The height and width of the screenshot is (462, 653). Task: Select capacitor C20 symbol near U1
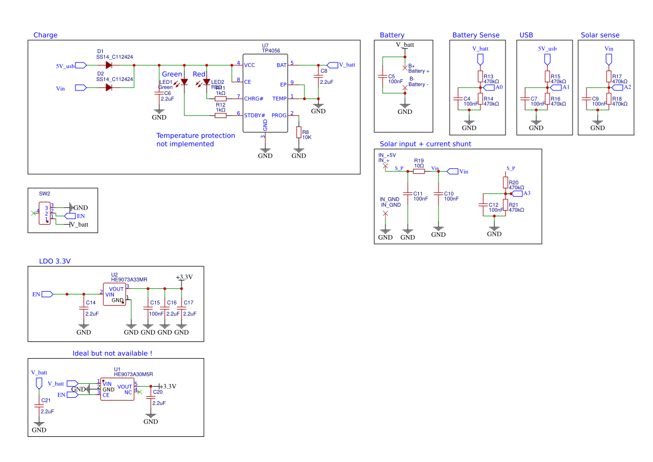click(x=151, y=398)
